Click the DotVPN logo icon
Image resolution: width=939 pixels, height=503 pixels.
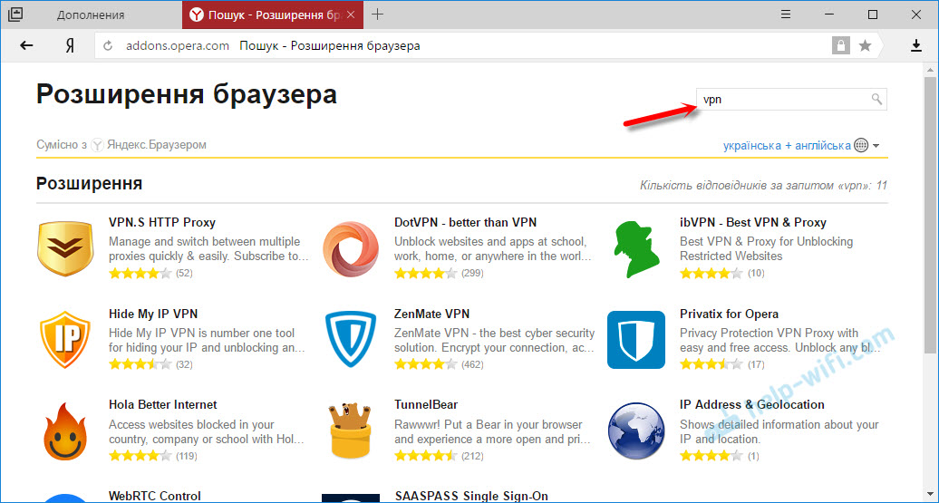351,250
